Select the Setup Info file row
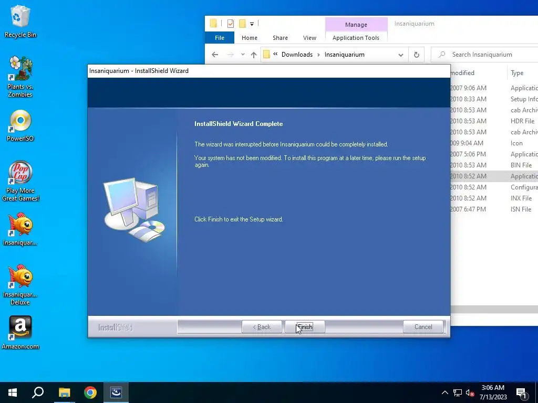 494,99
